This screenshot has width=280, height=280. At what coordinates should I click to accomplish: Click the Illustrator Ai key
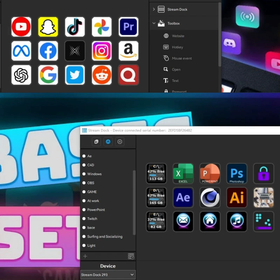point(237,197)
